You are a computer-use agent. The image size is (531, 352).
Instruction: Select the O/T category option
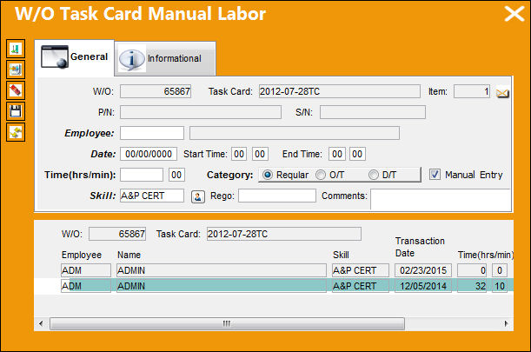coord(321,175)
